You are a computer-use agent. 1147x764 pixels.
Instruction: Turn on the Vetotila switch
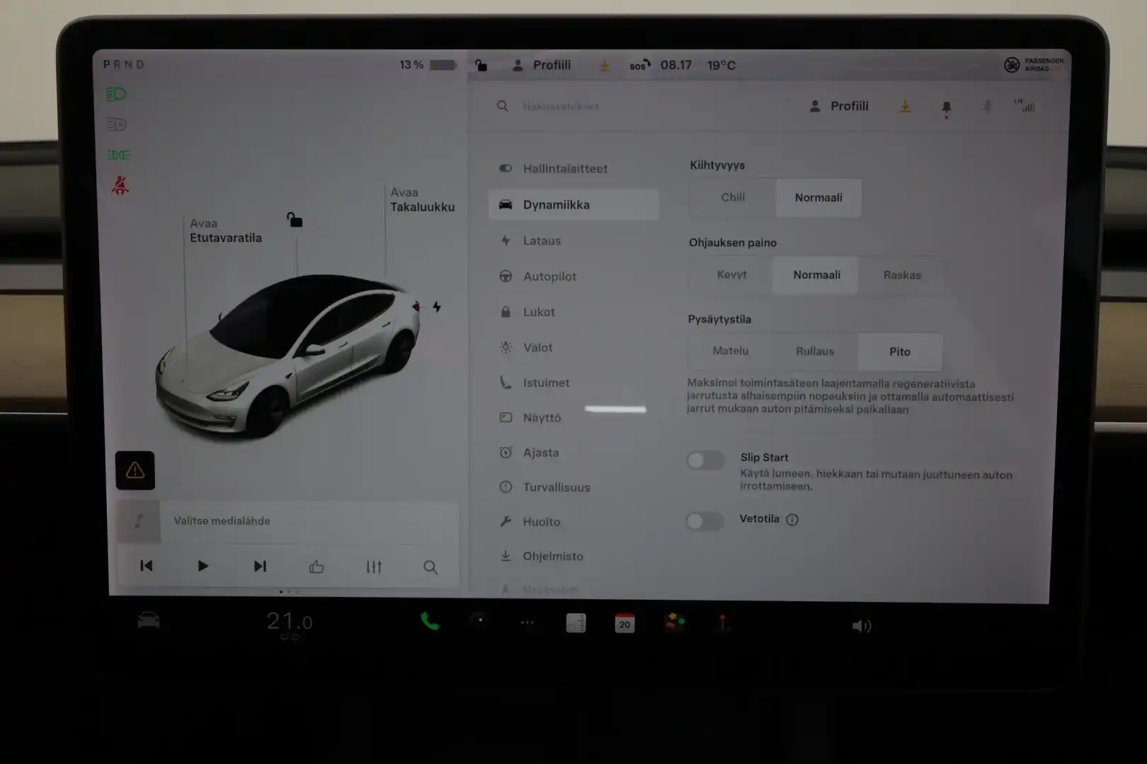704,521
